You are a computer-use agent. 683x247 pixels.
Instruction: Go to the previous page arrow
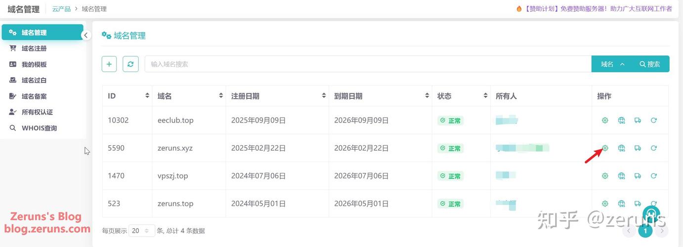click(629, 230)
